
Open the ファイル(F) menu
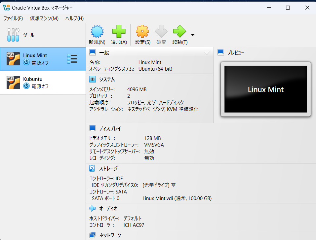(13, 18)
